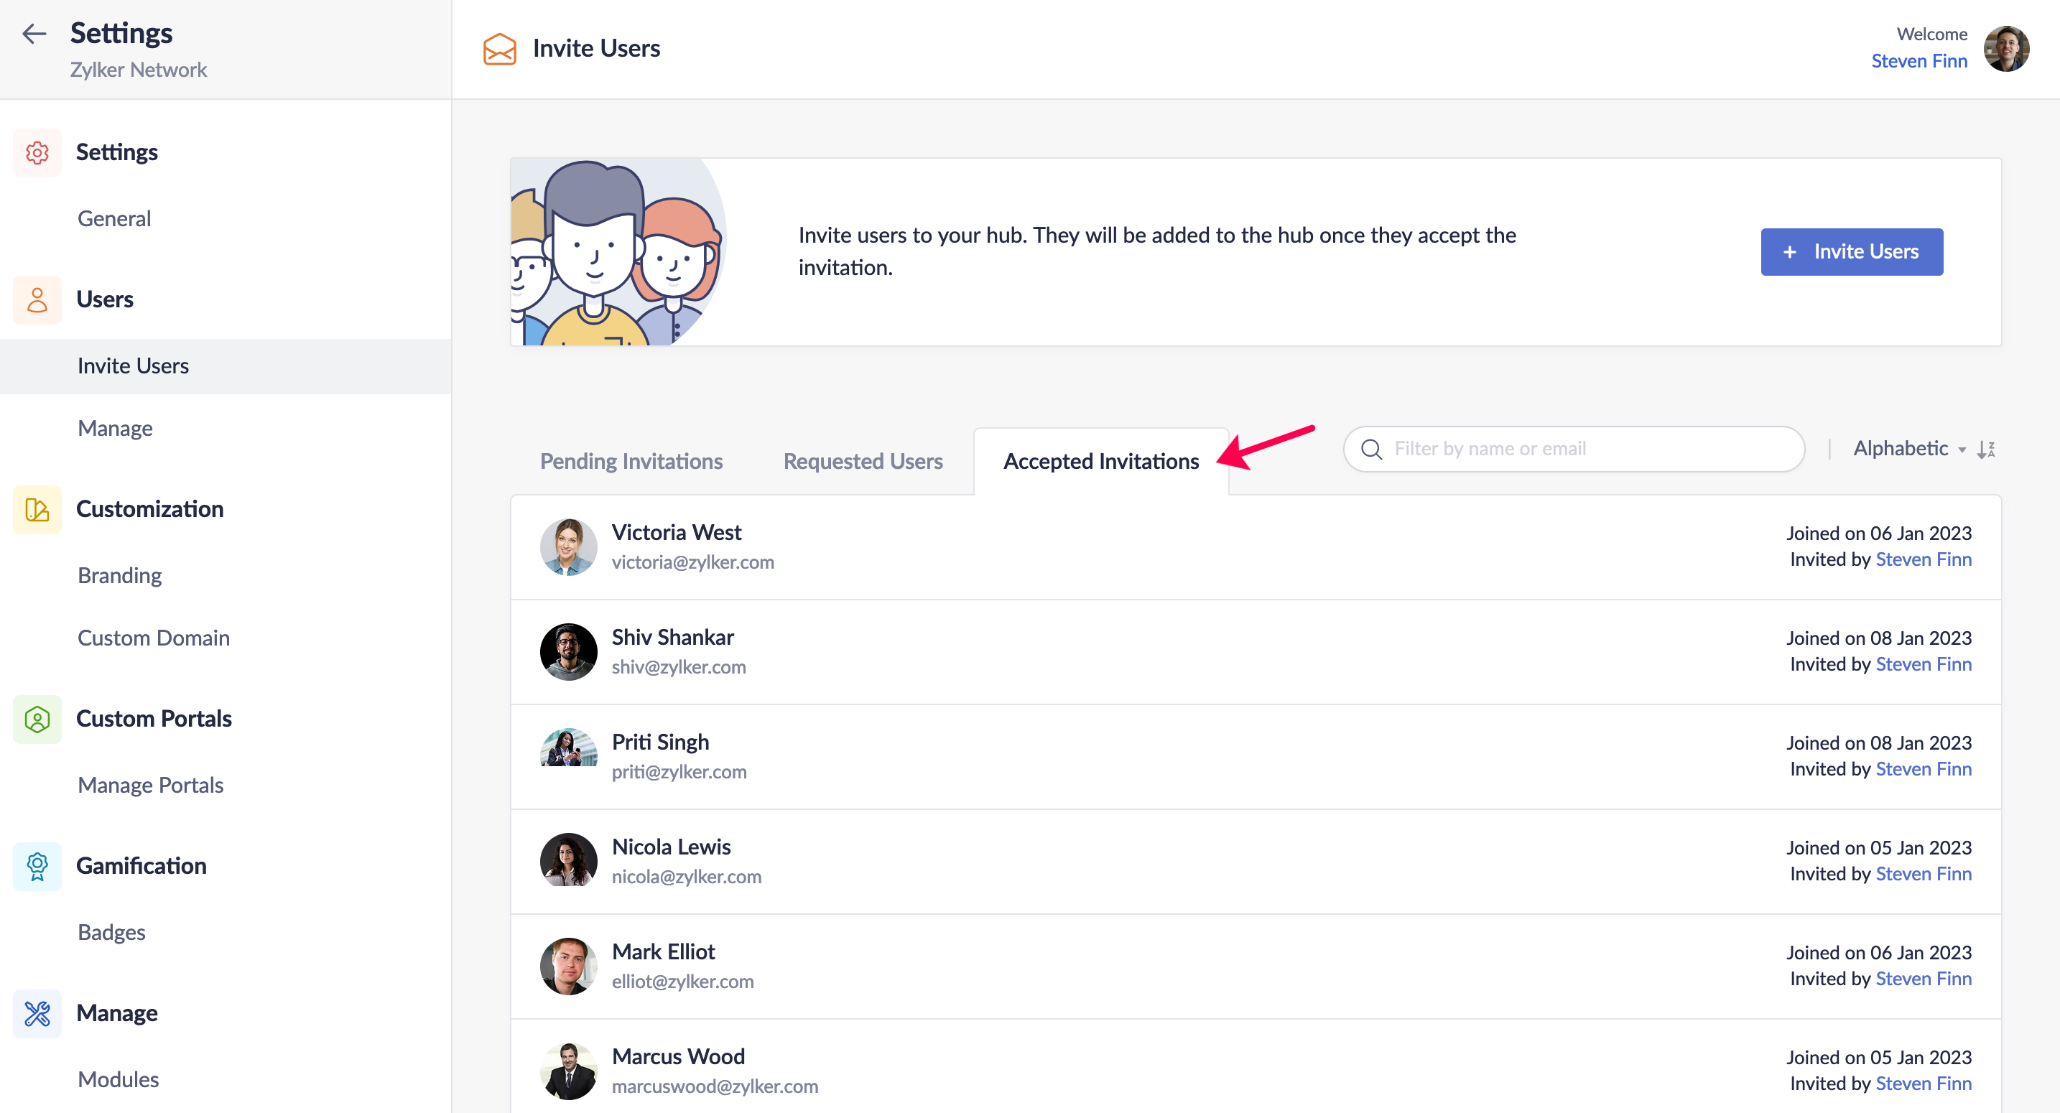Open Steven Finn profile photo in header
Image resolution: width=2060 pixels, height=1113 pixels.
(2005, 48)
